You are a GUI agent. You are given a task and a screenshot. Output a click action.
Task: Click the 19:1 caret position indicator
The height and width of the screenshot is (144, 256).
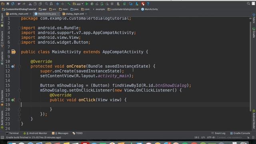point(197,138)
